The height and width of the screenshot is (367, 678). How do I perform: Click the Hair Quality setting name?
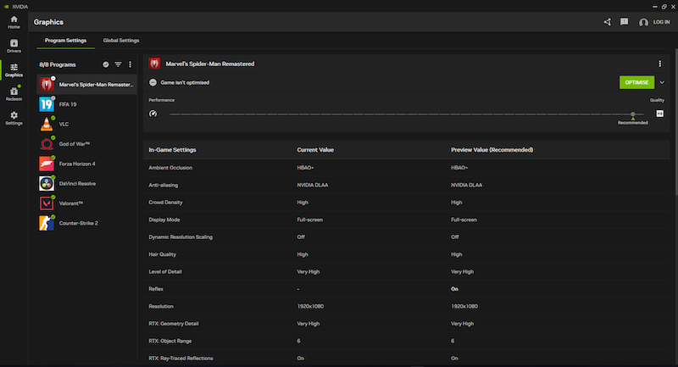[x=162, y=254]
